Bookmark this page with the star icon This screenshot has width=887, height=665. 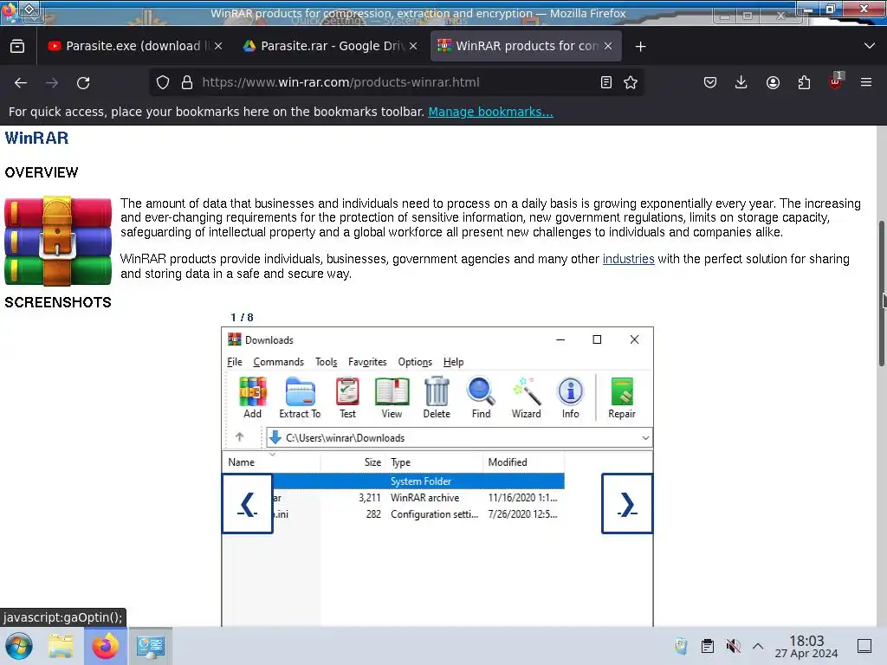point(631,82)
